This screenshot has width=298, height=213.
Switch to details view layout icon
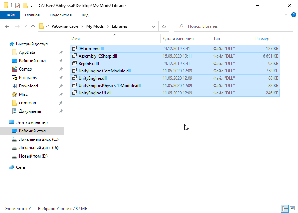[x=285, y=209]
